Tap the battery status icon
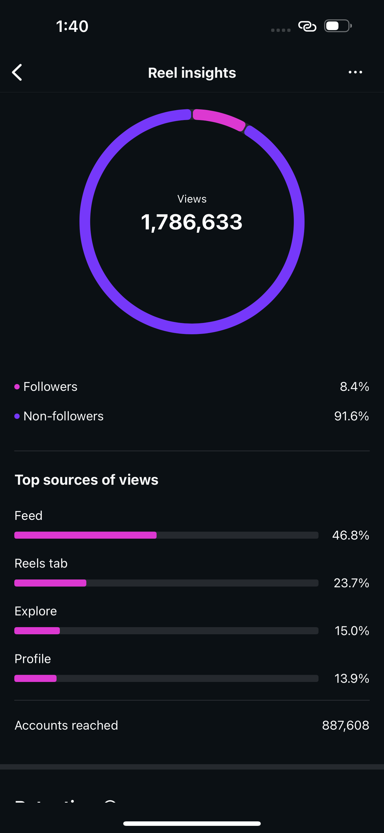The image size is (384, 833). (338, 26)
